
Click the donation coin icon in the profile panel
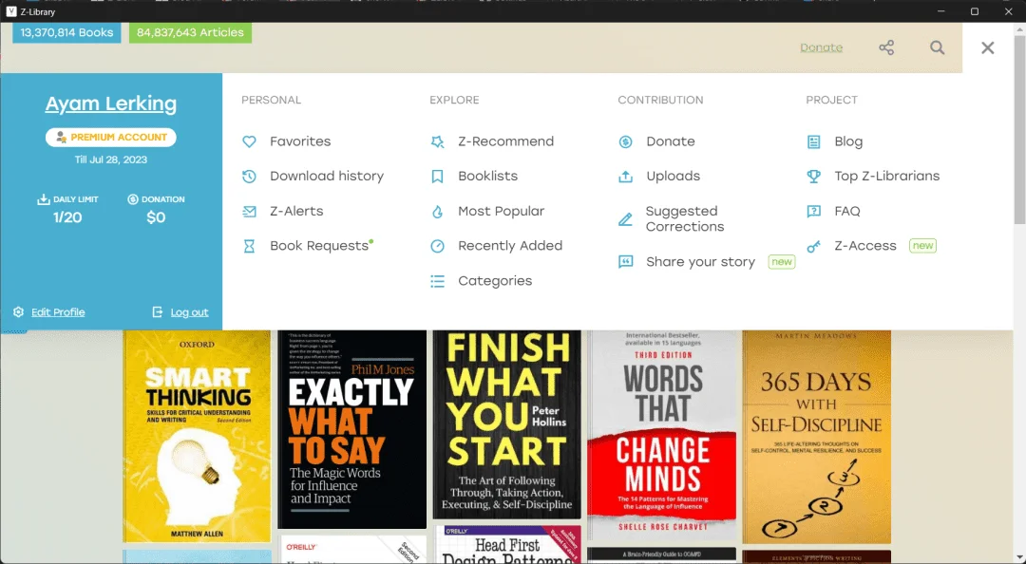pyautogui.click(x=133, y=198)
